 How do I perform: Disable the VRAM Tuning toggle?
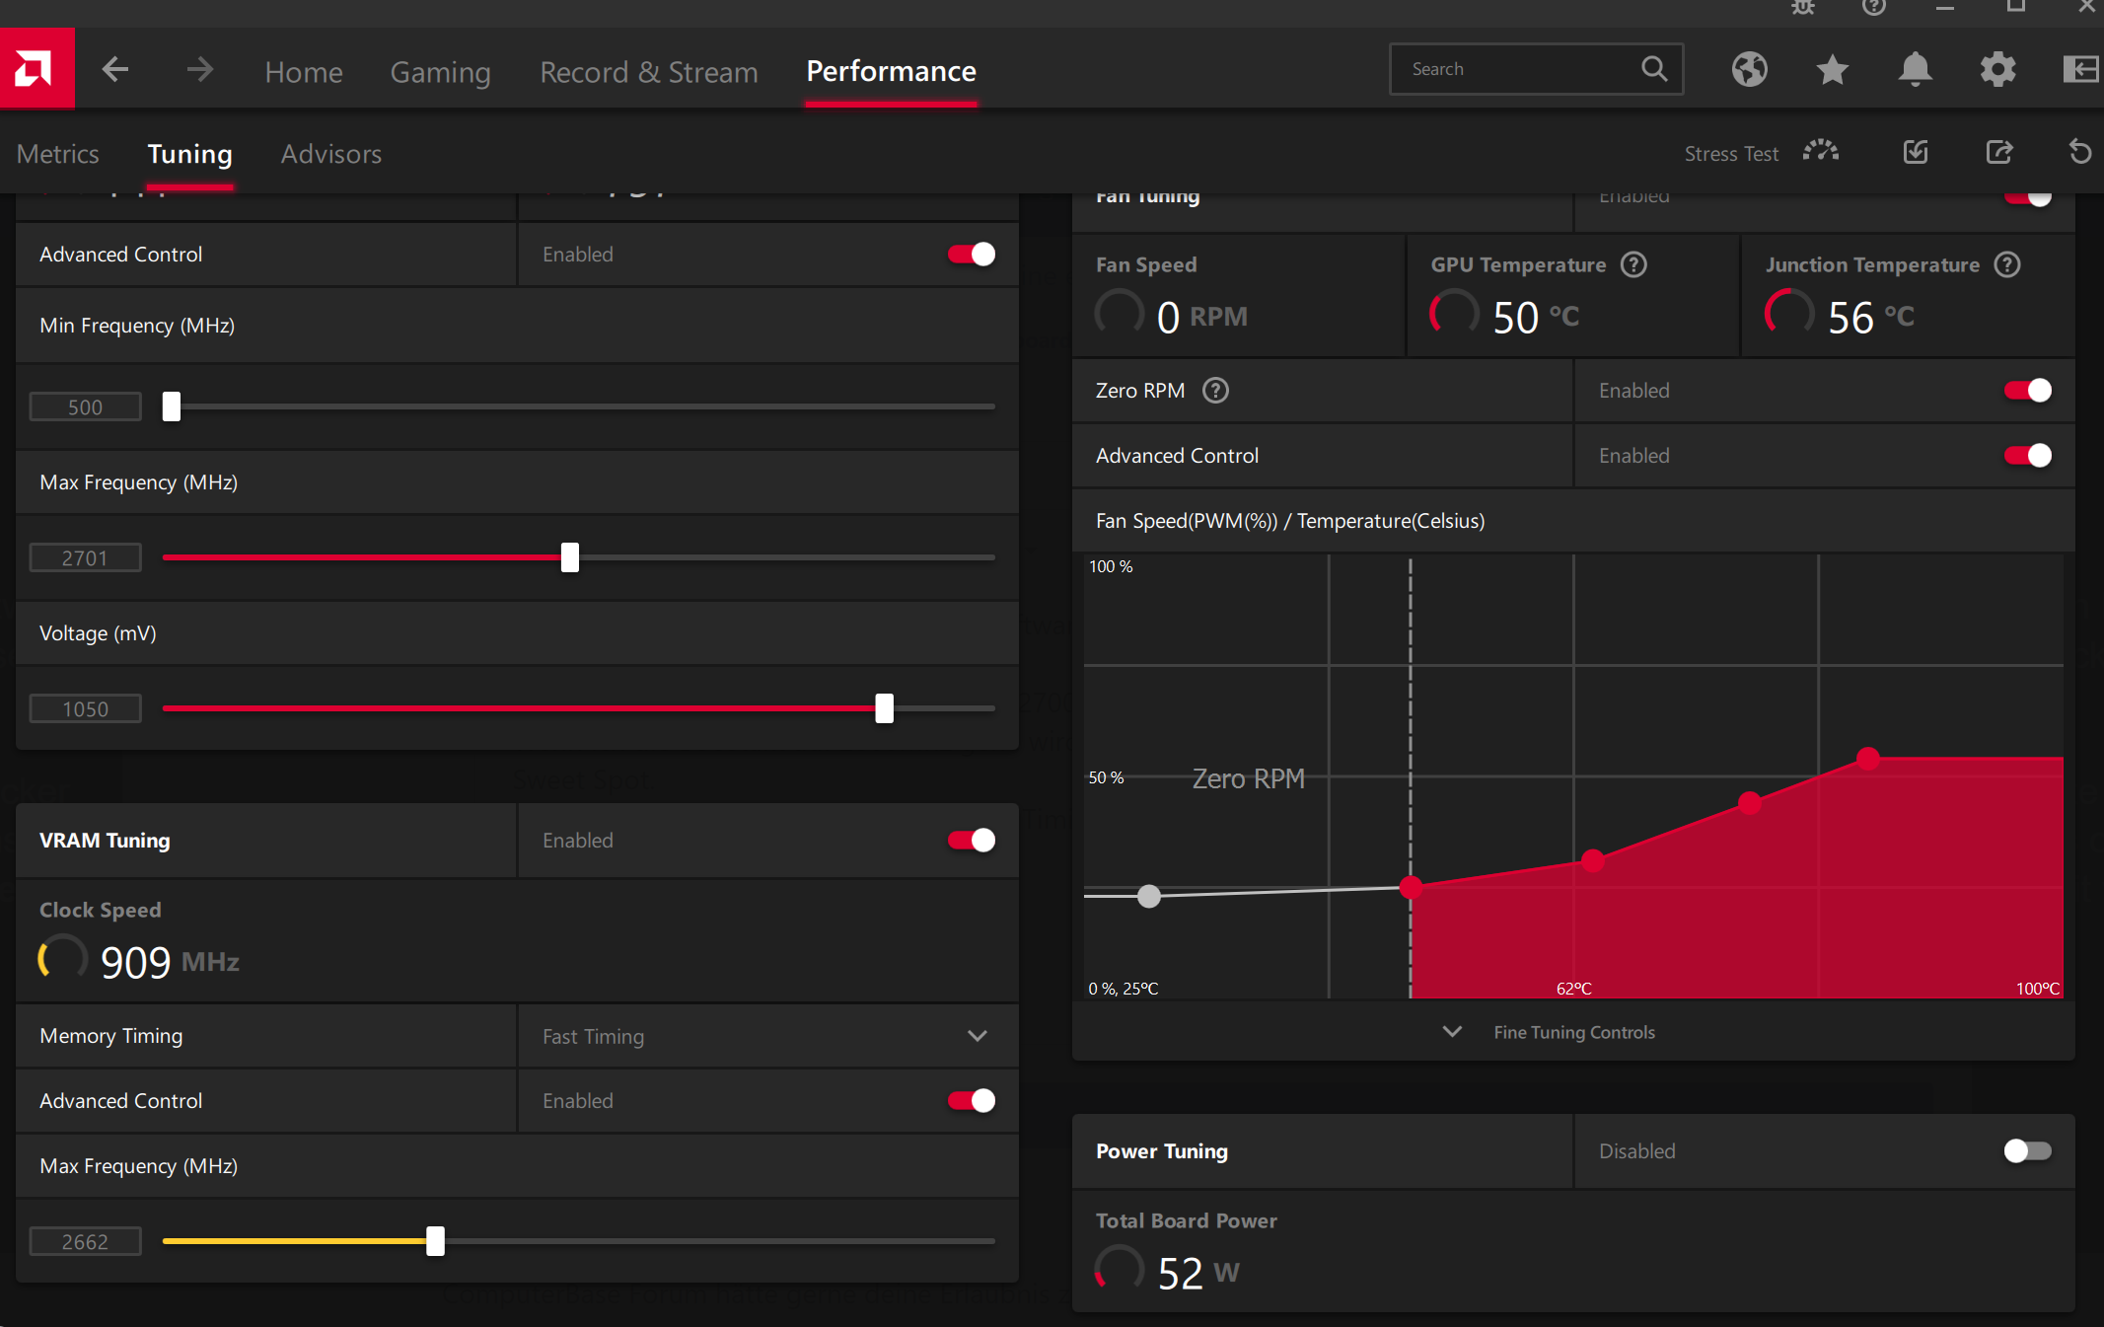[x=971, y=840]
